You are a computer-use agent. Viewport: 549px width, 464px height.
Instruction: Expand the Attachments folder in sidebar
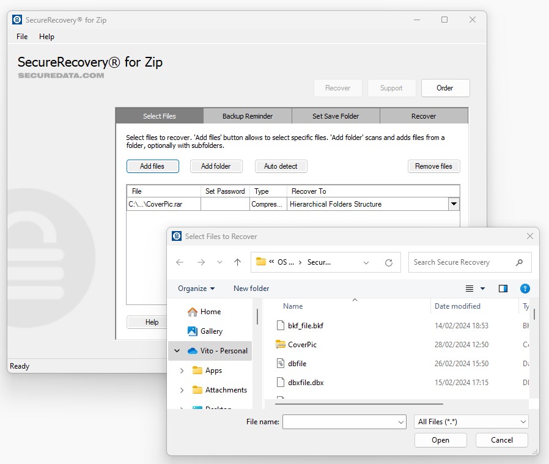181,389
